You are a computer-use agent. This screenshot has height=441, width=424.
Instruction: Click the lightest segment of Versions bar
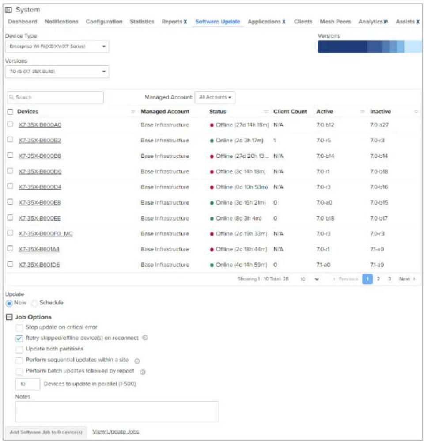pyautogui.click(x=413, y=47)
